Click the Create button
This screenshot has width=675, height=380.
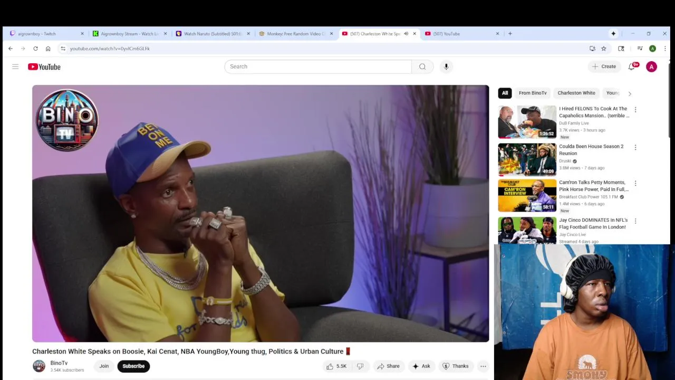pyautogui.click(x=604, y=66)
